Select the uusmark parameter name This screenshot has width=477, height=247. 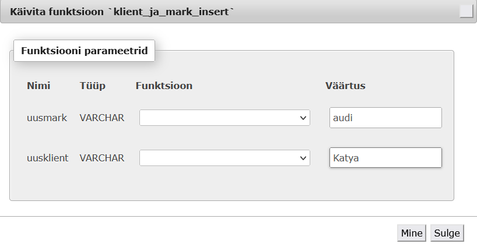coord(47,118)
